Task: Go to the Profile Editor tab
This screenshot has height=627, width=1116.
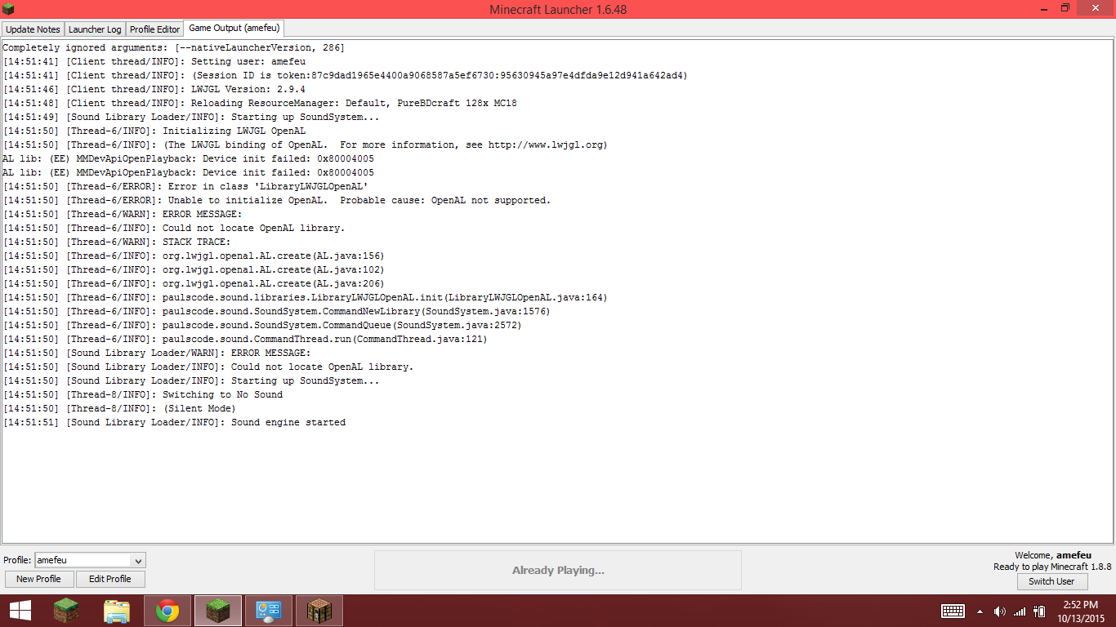Action: click(154, 29)
